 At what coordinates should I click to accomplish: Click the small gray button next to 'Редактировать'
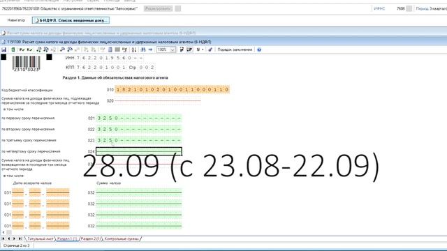[178, 8]
